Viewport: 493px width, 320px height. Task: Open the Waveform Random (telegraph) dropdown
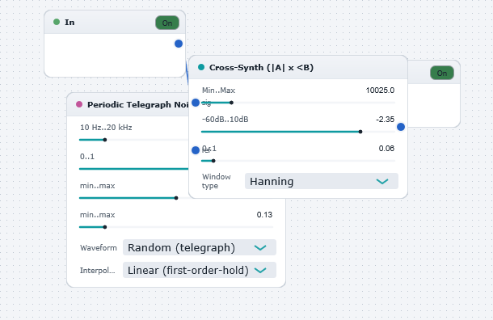[x=200, y=247]
